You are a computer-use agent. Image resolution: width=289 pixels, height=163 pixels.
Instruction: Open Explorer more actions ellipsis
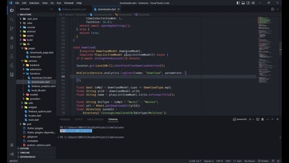point(51,9)
